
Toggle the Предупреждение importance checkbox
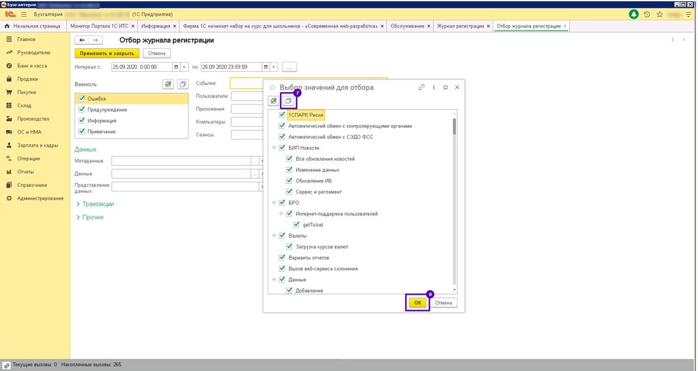coord(82,110)
